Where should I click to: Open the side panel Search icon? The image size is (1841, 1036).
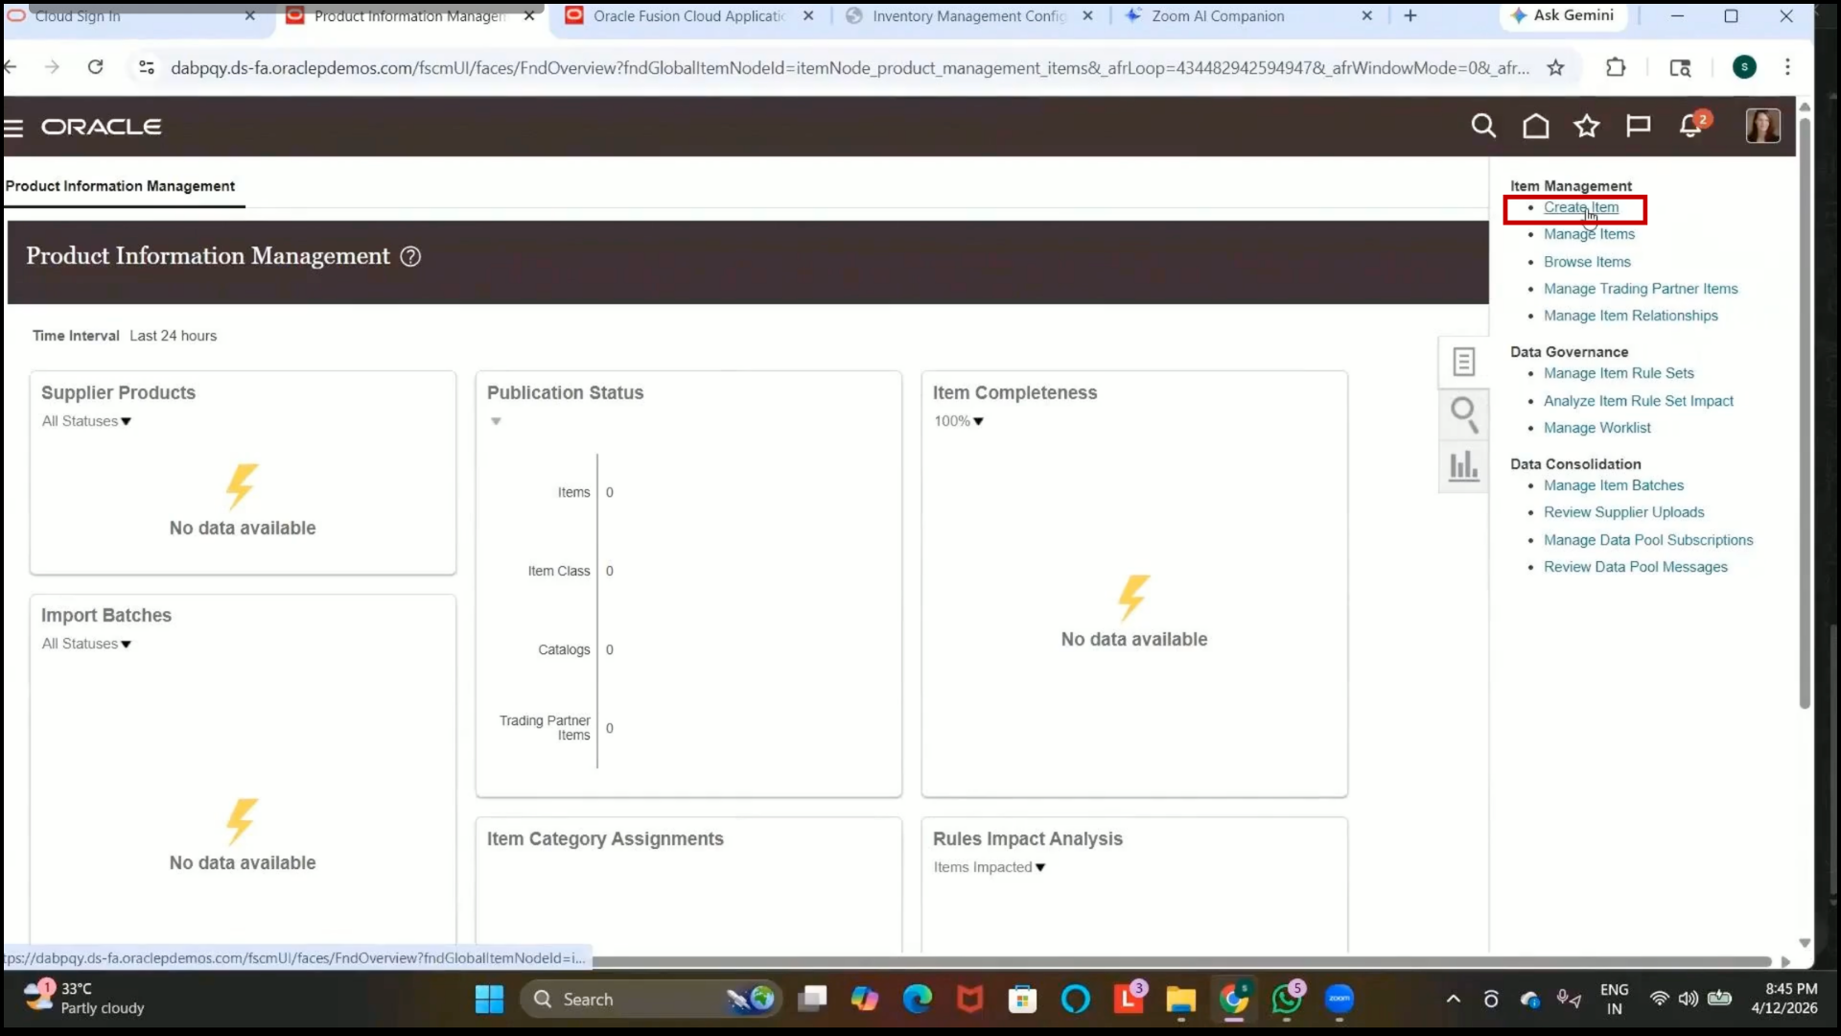click(x=1463, y=414)
